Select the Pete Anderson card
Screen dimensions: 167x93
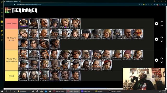(x=23, y=44)
